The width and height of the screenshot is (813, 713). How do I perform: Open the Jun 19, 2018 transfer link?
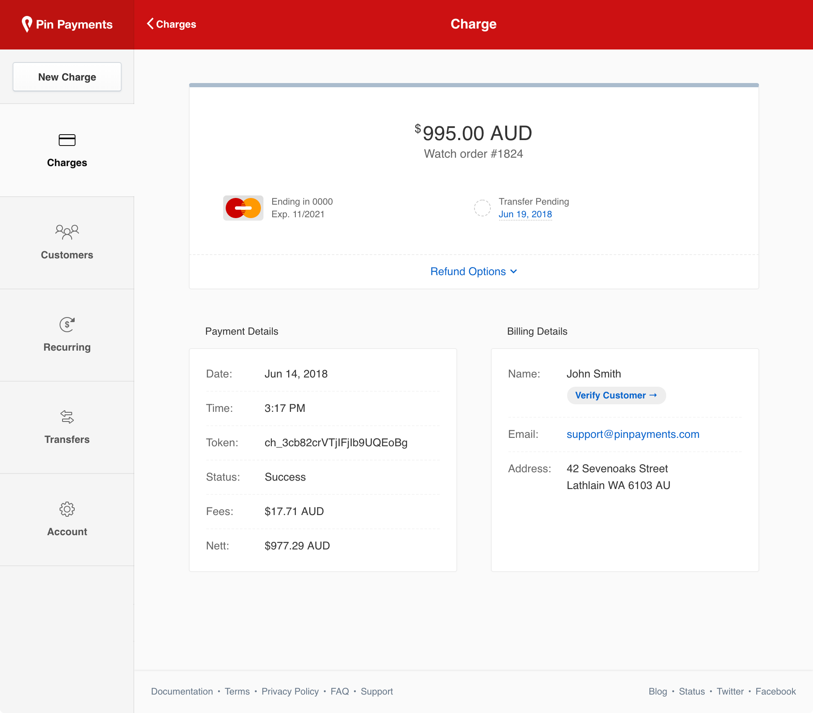[525, 214]
